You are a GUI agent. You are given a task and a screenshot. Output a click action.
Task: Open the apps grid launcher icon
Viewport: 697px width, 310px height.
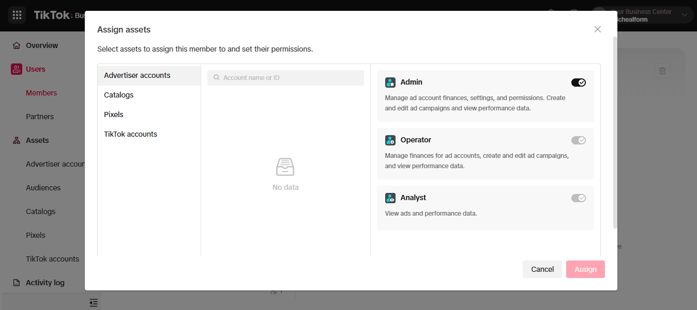click(x=17, y=15)
